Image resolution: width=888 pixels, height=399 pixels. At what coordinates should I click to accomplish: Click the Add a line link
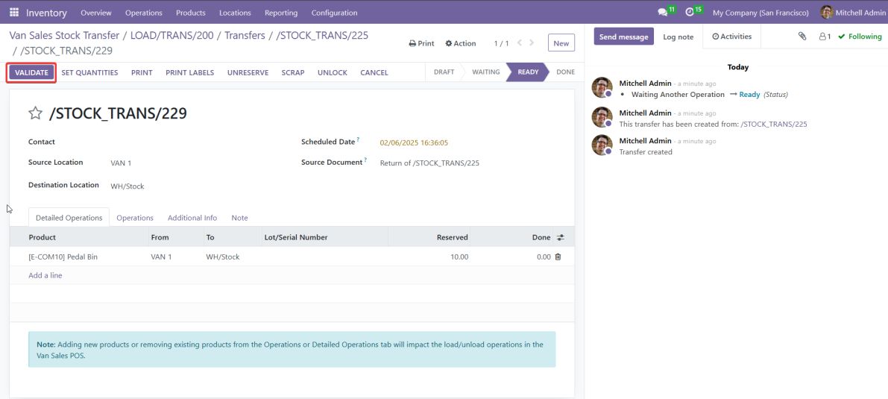point(45,275)
